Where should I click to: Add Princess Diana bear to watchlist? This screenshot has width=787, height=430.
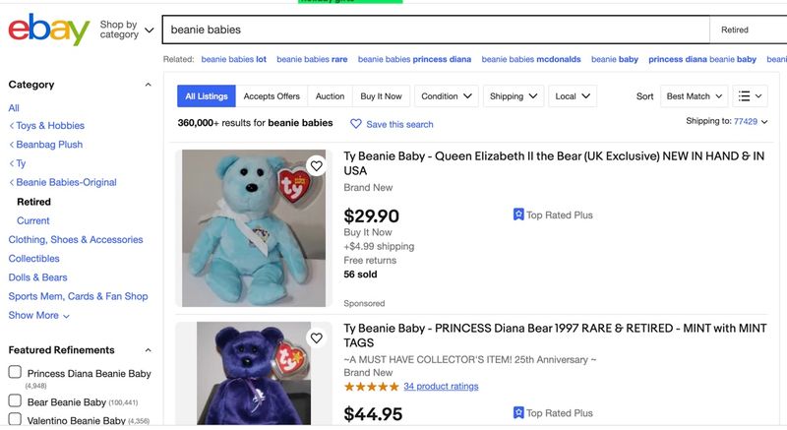tap(315, 338)
